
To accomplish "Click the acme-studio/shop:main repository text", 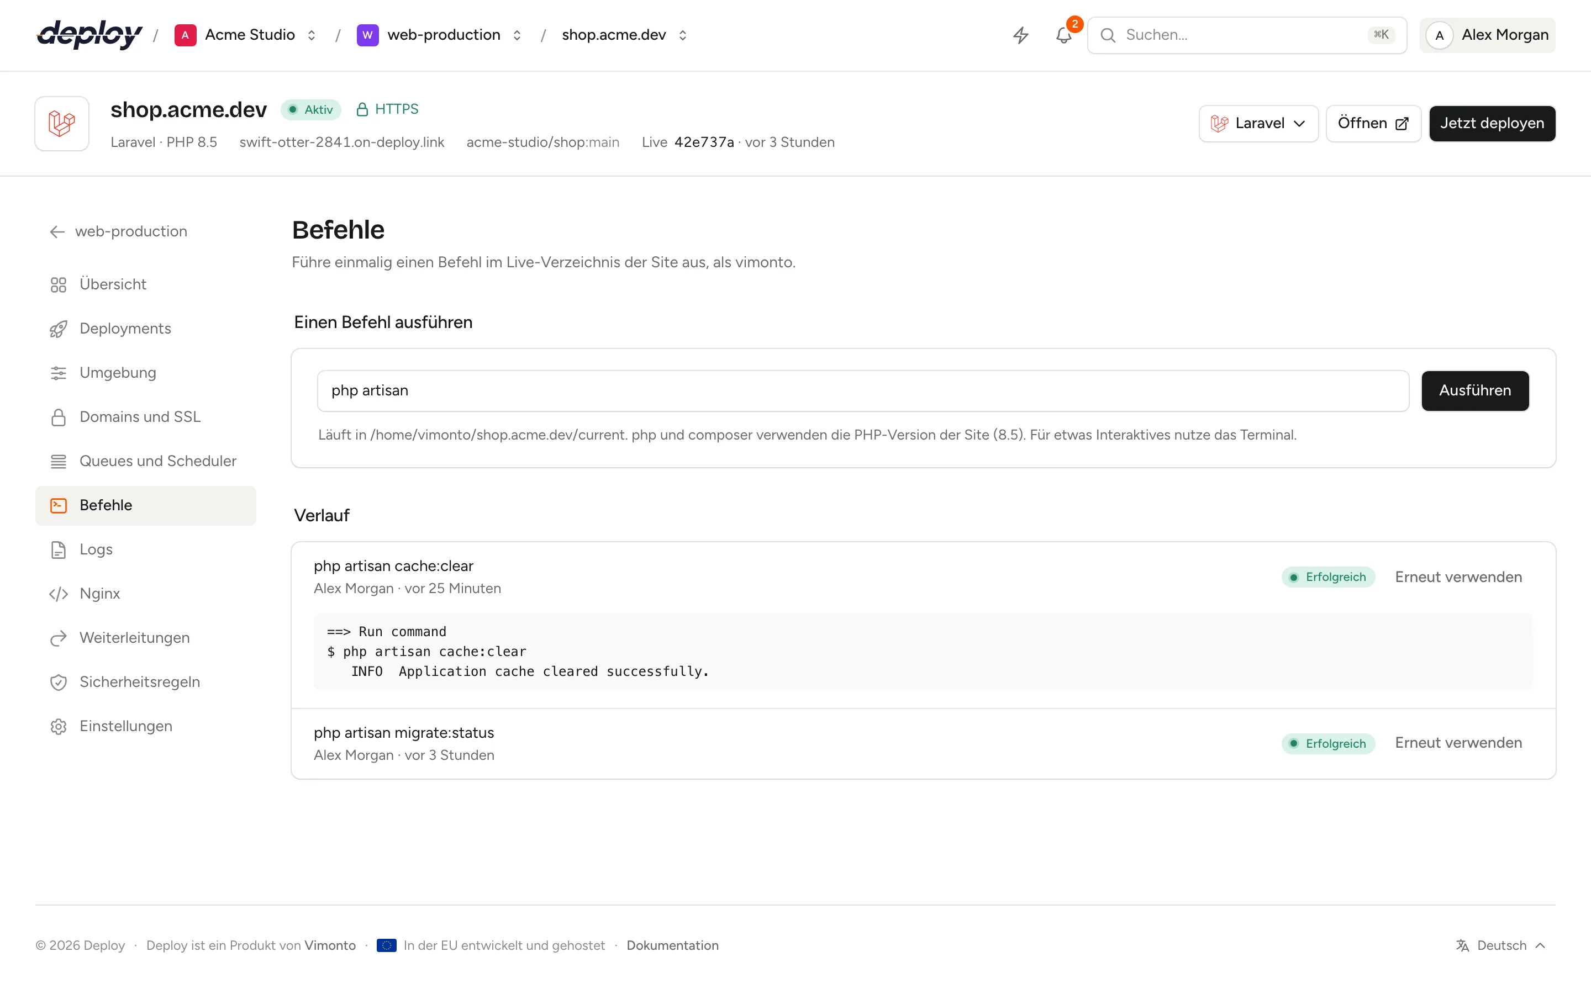I will click(542, 142).
